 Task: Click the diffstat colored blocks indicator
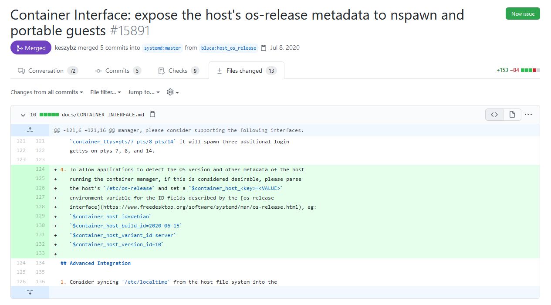(531, 70)
